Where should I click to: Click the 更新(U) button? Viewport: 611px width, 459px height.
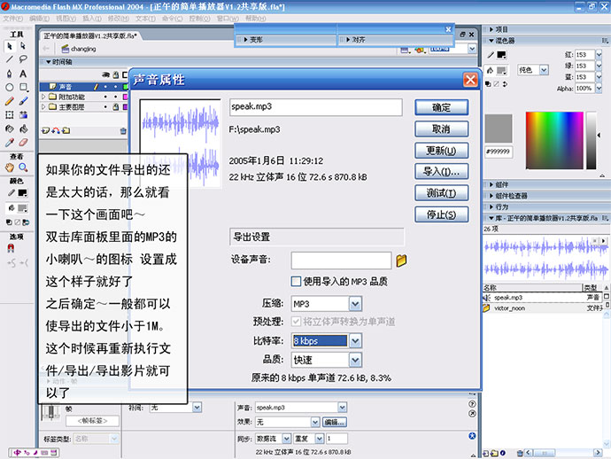[x=442, y=151]
